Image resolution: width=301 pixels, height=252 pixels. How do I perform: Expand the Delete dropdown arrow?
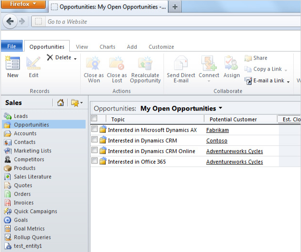coord(75,59)
